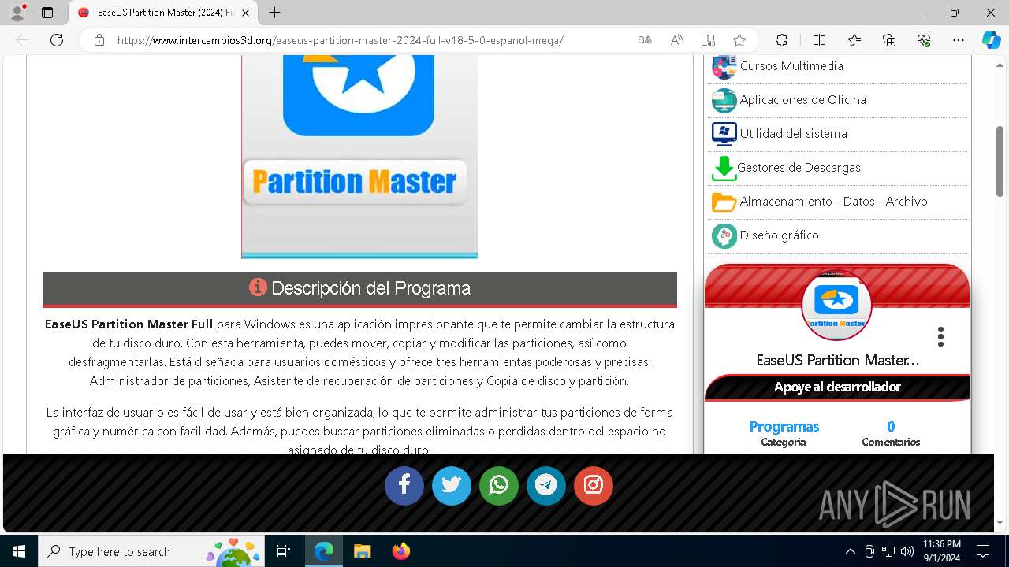Enter Immersive Reader mode
The image size is (1009, 567).
click(708, 40)
